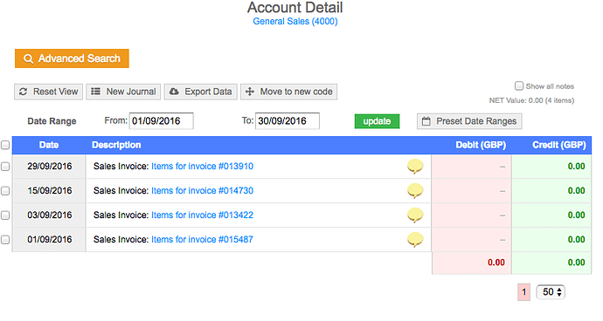Open the Preset Date Ranges dropdown

tap(469, 121)
